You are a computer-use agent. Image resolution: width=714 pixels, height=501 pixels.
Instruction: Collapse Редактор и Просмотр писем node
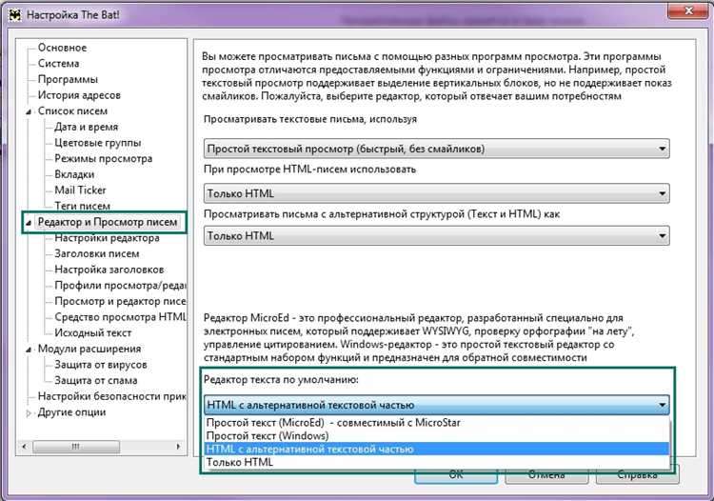point(29,223)
